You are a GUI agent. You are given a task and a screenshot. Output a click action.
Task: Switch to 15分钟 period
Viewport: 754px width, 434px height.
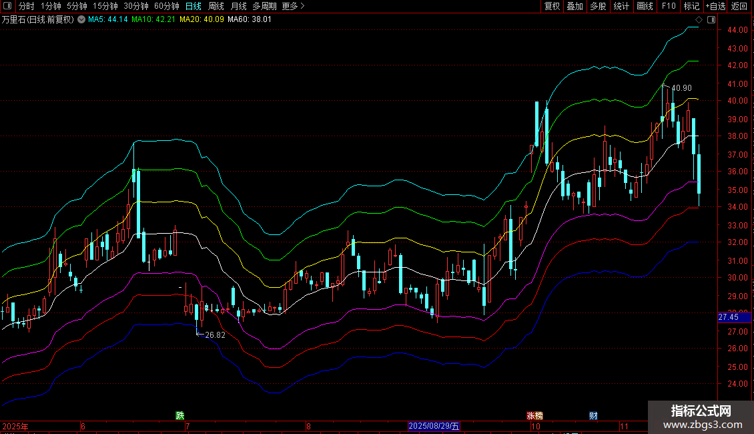pos(105,6)
